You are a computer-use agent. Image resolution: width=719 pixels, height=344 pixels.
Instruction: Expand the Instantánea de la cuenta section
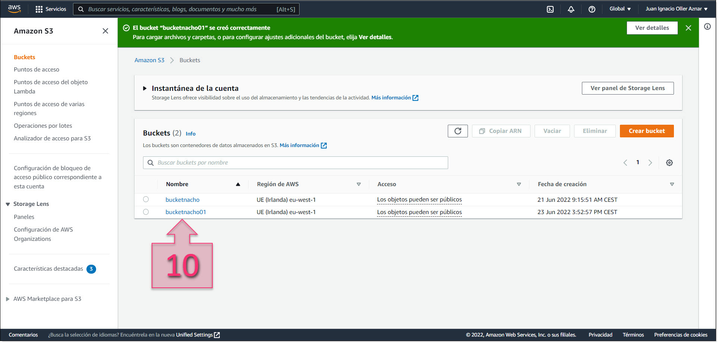pyautogui.click(x=145, y=89)
